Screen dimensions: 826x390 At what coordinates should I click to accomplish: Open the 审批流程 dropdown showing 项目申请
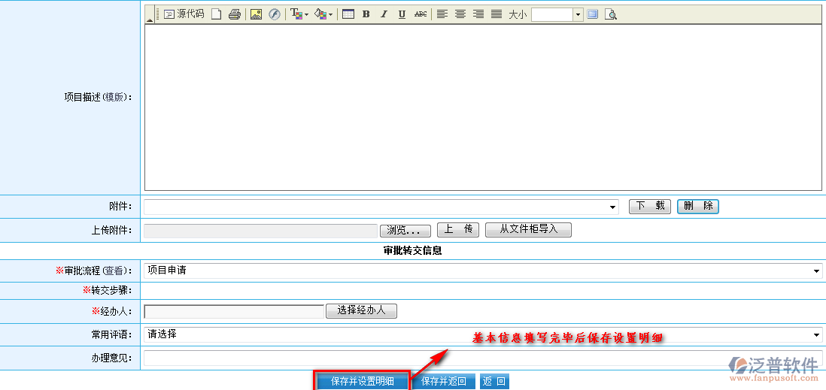click(483, 271)
